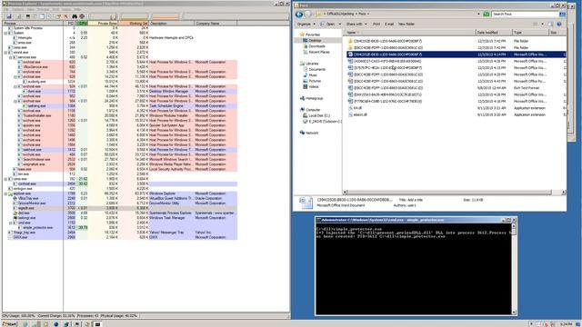Screen dimensions: 582x327
Task: Select Downloads in Explorer navigation pane
Action: [x=316, y=46]
